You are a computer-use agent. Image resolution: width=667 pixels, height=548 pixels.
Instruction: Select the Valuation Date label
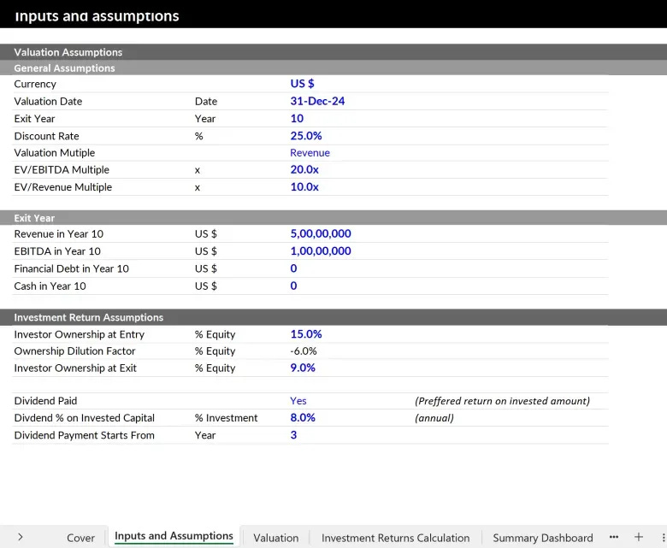(48, 102)
